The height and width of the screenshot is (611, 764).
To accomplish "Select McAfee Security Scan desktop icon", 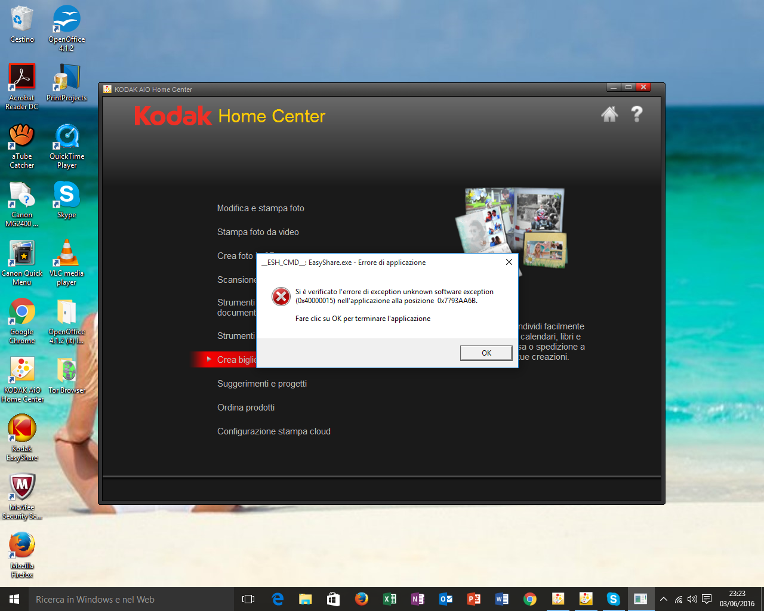I will [22, 496].
